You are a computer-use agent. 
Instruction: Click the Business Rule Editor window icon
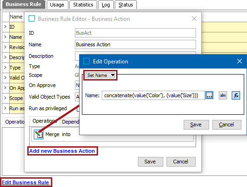32,19
